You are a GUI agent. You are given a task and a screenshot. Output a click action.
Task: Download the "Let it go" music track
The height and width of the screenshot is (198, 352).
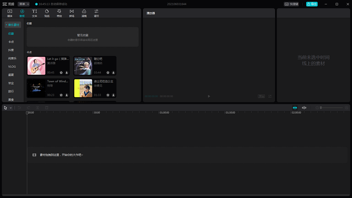click(67, 73)
